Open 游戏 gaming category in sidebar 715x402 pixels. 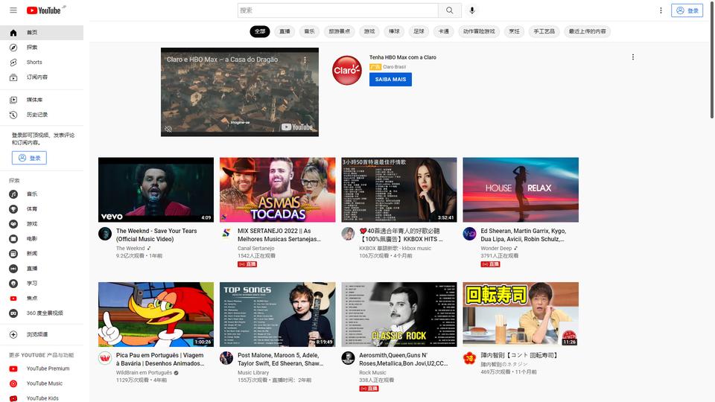click(x=42, y=224)
